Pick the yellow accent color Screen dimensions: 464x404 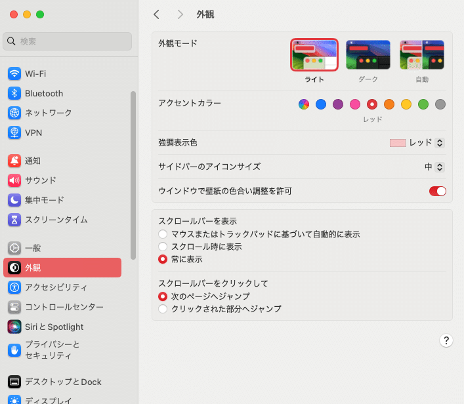[406, 104]
